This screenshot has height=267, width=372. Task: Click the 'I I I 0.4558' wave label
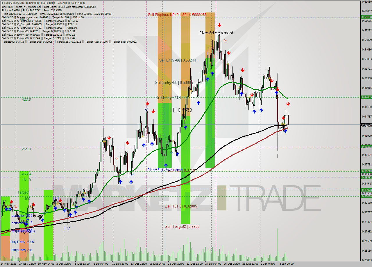click(x=181, y=110)
